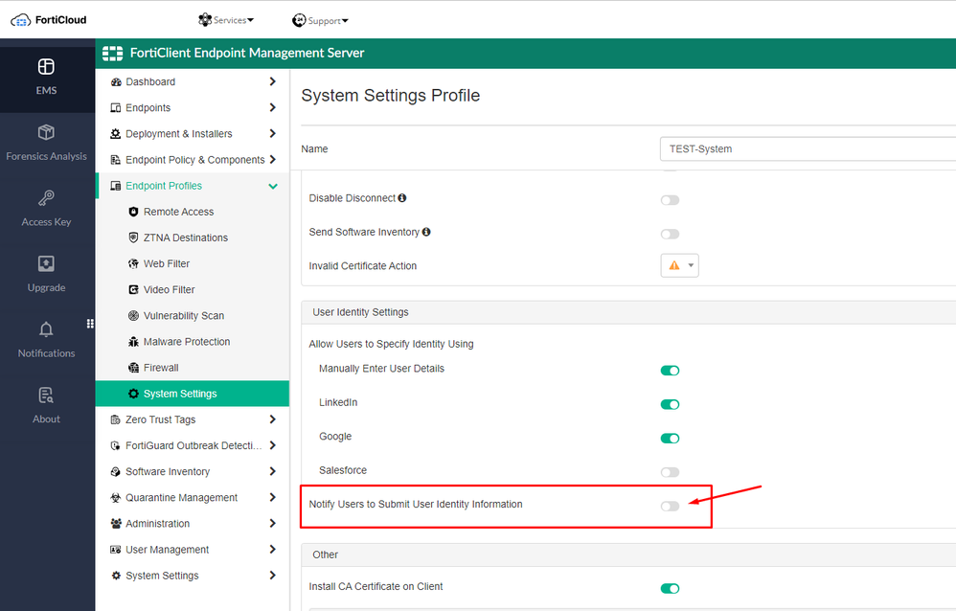Screen dimensions: 956x611
Task: Open the Support menu
Action: (x=320, y=20)
